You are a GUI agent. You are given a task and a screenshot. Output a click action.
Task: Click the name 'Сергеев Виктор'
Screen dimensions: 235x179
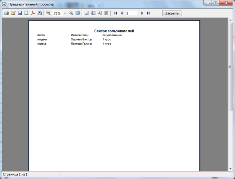click(81, 39)
